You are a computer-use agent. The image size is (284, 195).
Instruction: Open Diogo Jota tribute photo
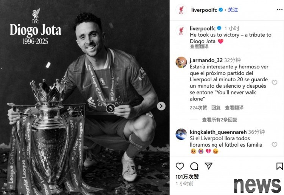pyautogui.click(x=85, y=97)
